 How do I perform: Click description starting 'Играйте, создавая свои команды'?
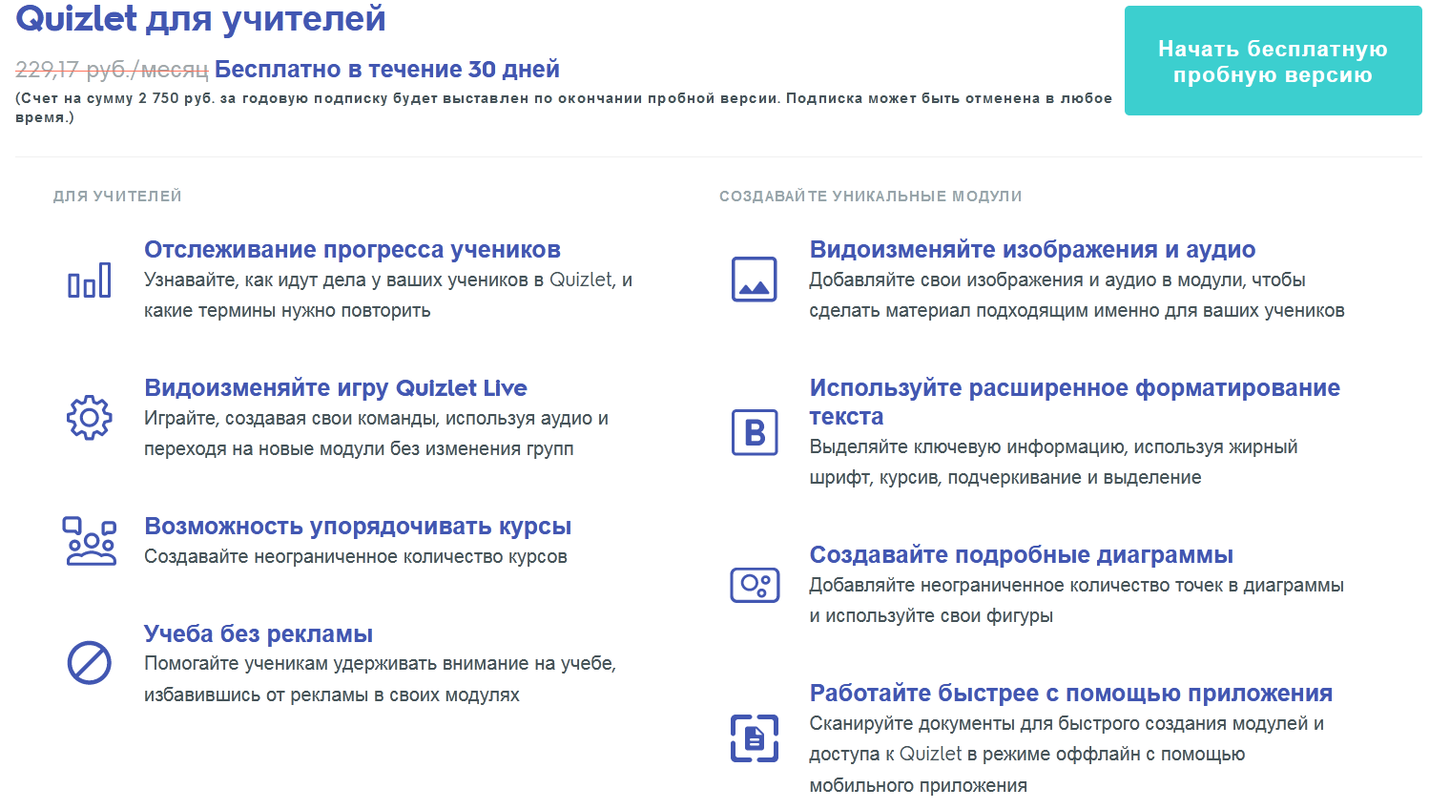[x=376, y=433]
